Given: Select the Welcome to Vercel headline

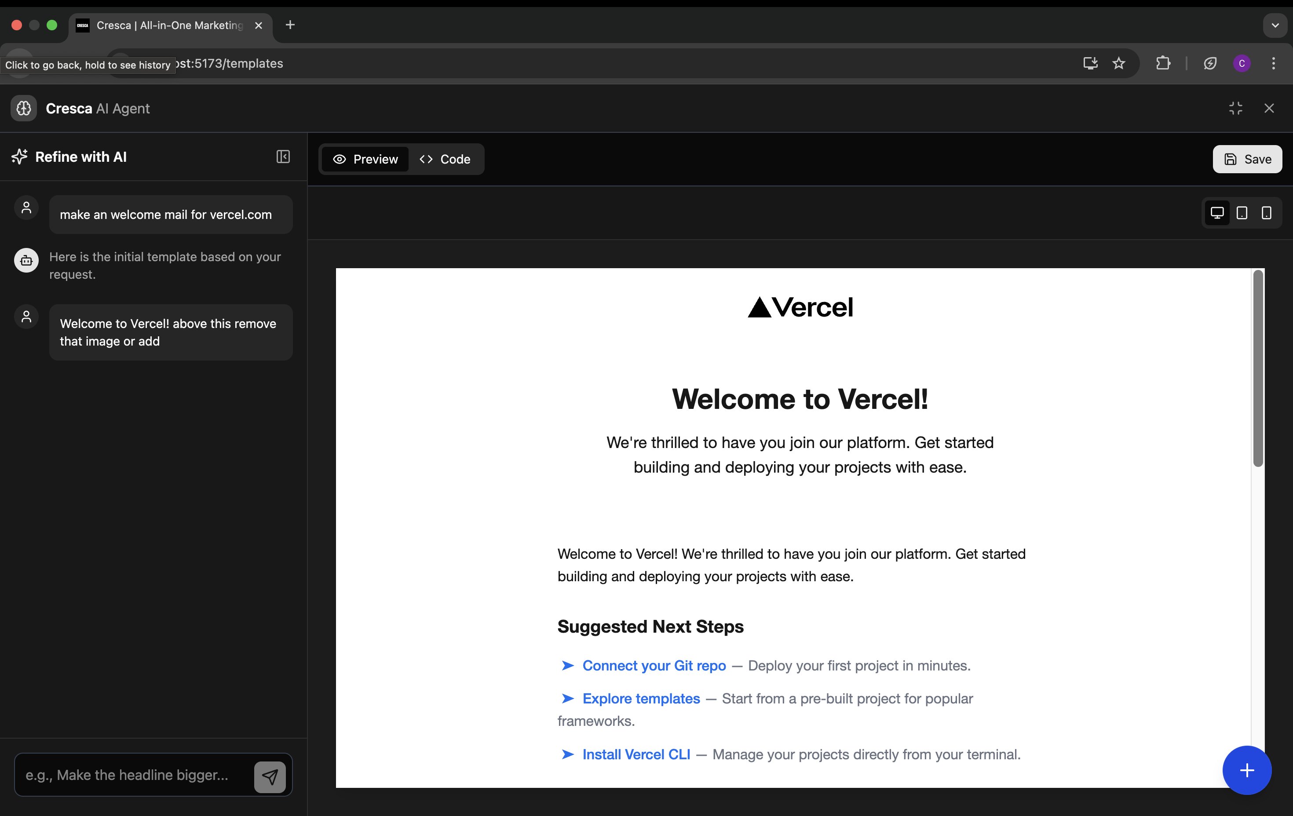Looking at the screenshot, I should click(800, 399).
